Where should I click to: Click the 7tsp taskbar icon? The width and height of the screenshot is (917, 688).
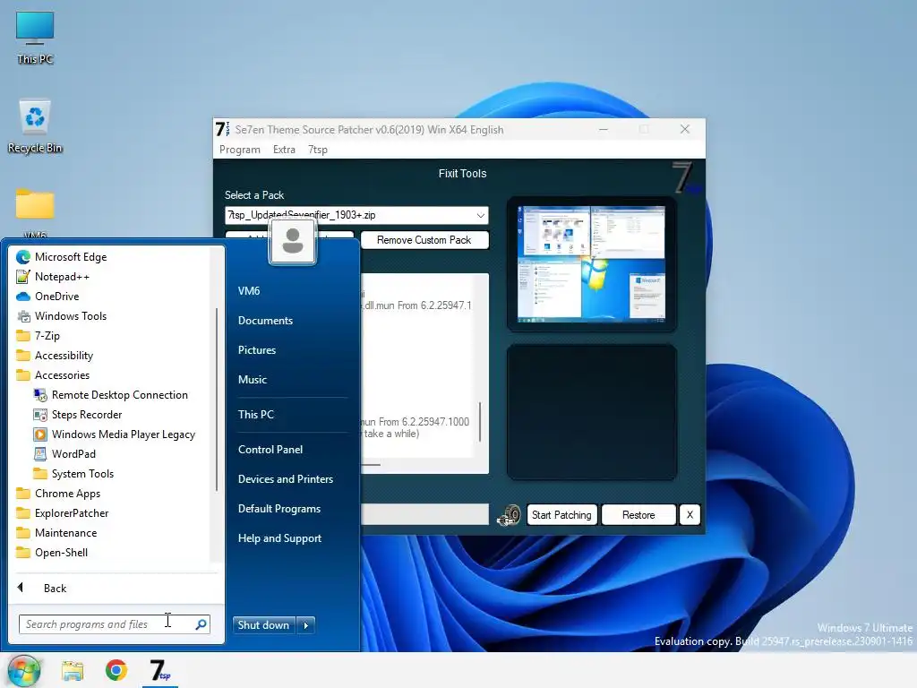coord(159,670)
